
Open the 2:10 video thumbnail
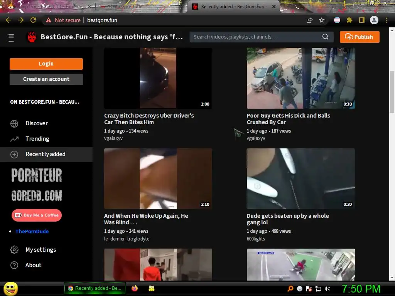(x=158, y=178)
